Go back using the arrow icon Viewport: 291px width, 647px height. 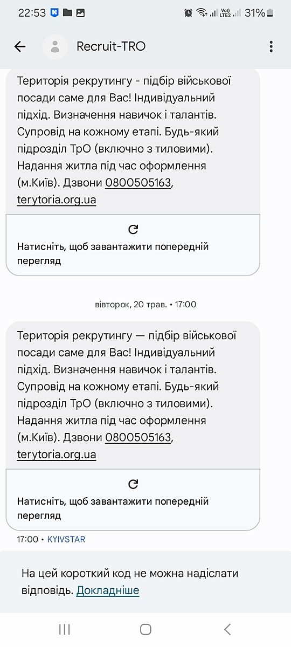tap(20, 46)
